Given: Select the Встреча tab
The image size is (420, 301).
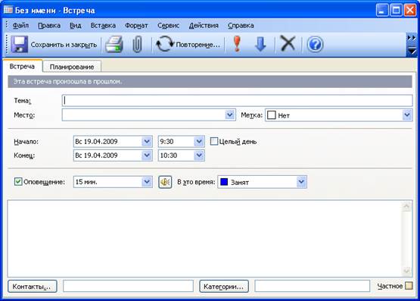Looking at the screenshot, I should tap(22, 66).
